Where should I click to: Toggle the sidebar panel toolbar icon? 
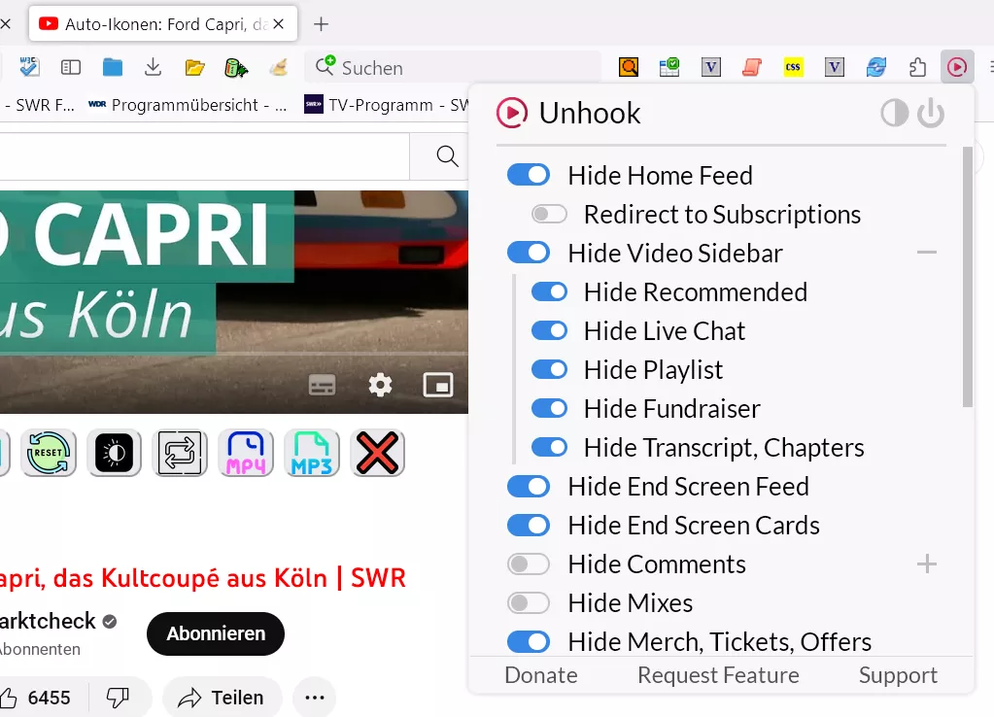(x=70, y=67)
